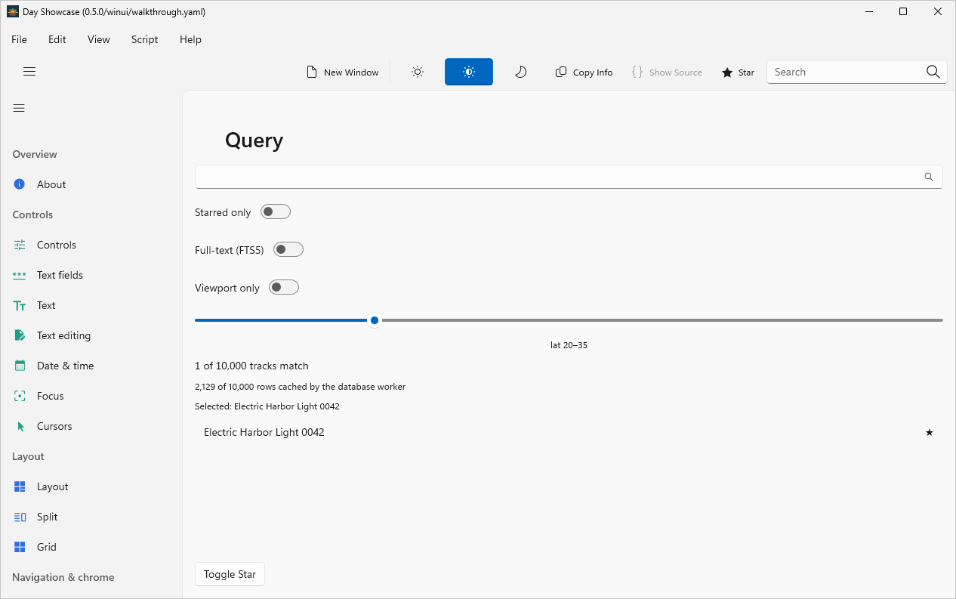Click the Show Source braces icon
This screenshot has width=956, height=599.
pyautogui.click(x=637, y=72)
